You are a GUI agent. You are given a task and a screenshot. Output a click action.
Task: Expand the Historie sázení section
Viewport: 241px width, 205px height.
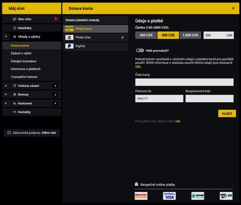[x=6, y=86]
